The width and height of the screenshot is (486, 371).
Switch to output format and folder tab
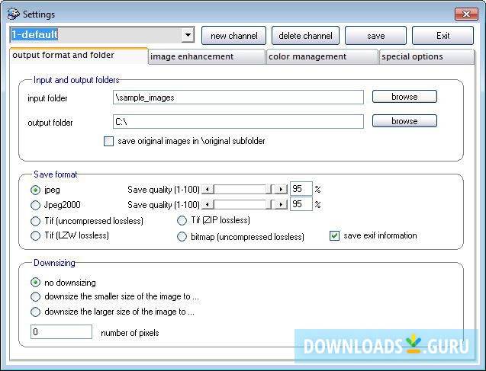pyautogui.click(x=79, y=56)
